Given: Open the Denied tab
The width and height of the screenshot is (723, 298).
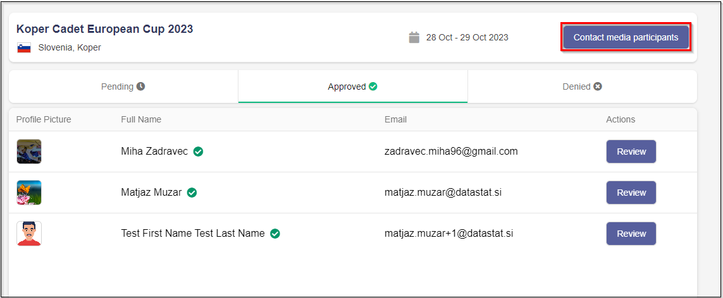Looking at the screenshot, I should tap(582, 86).
